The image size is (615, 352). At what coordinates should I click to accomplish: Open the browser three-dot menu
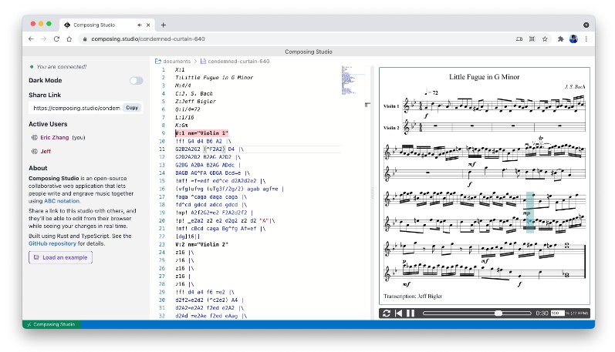[586, 39]
